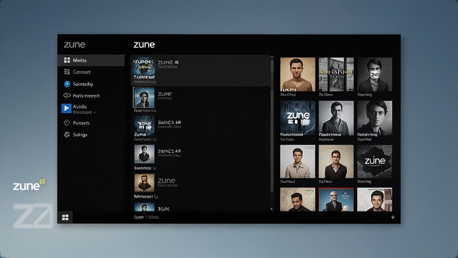This screenshot has width=458, height=258.
Task: Open the dark-haired man on textured beige cover
Action: 298,200
